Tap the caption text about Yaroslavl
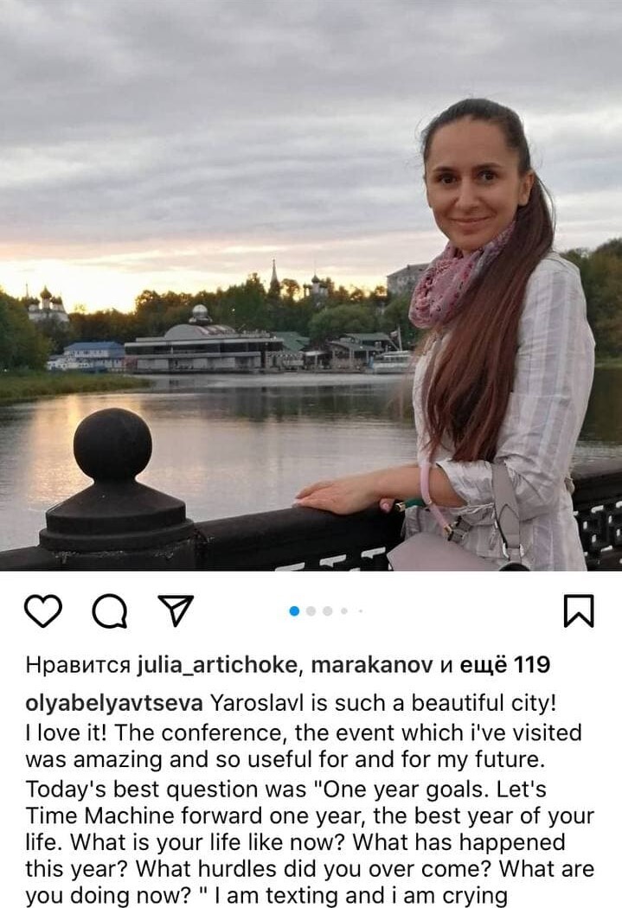 point(310,799)
